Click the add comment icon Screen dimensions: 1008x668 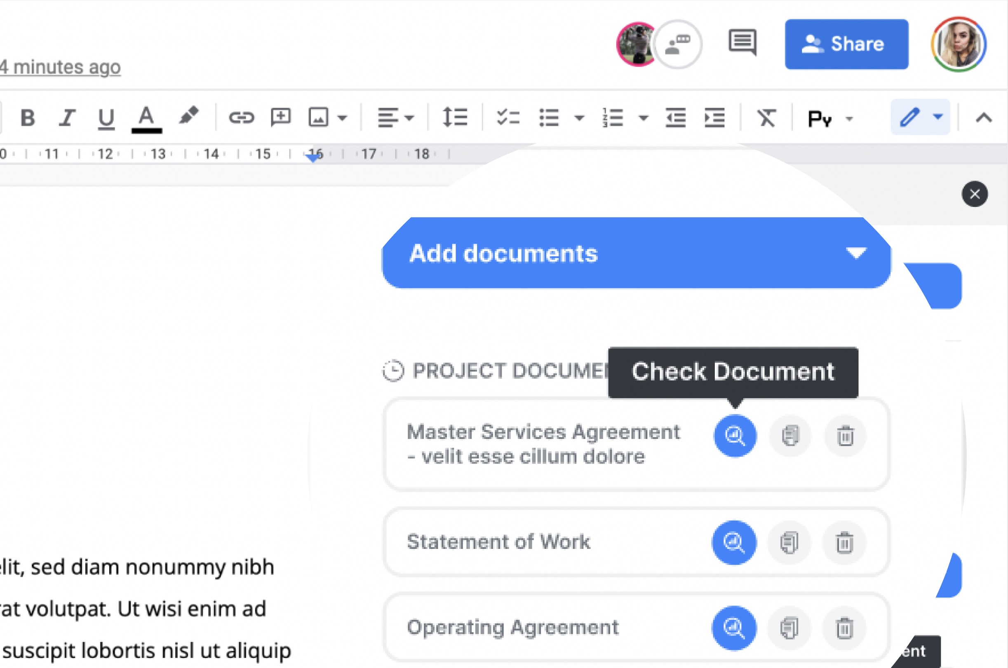point(280,117)
